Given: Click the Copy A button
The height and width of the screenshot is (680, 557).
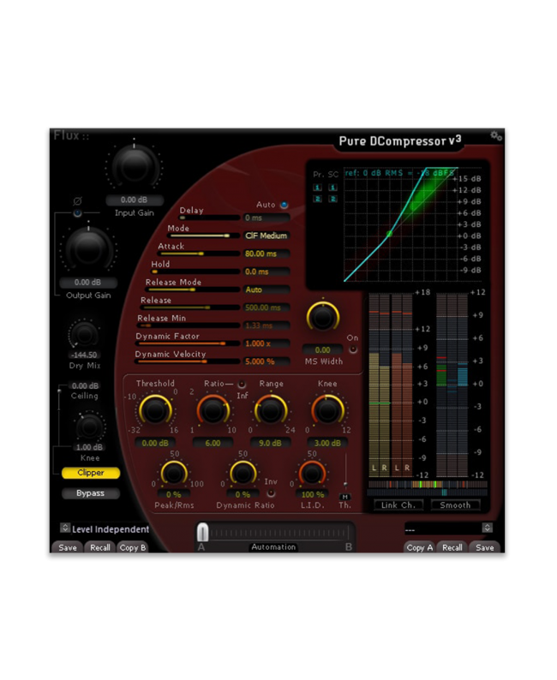Looking at the screenshot, I should 420,547.
